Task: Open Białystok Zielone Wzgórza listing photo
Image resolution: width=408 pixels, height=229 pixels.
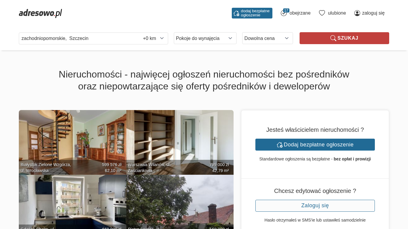Action: (x=72, y=137)
